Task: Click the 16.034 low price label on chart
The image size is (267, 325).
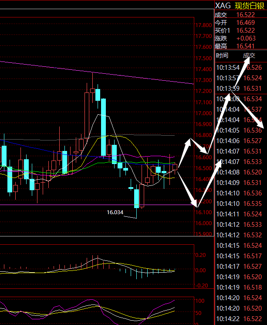Action: pos(115,212)
